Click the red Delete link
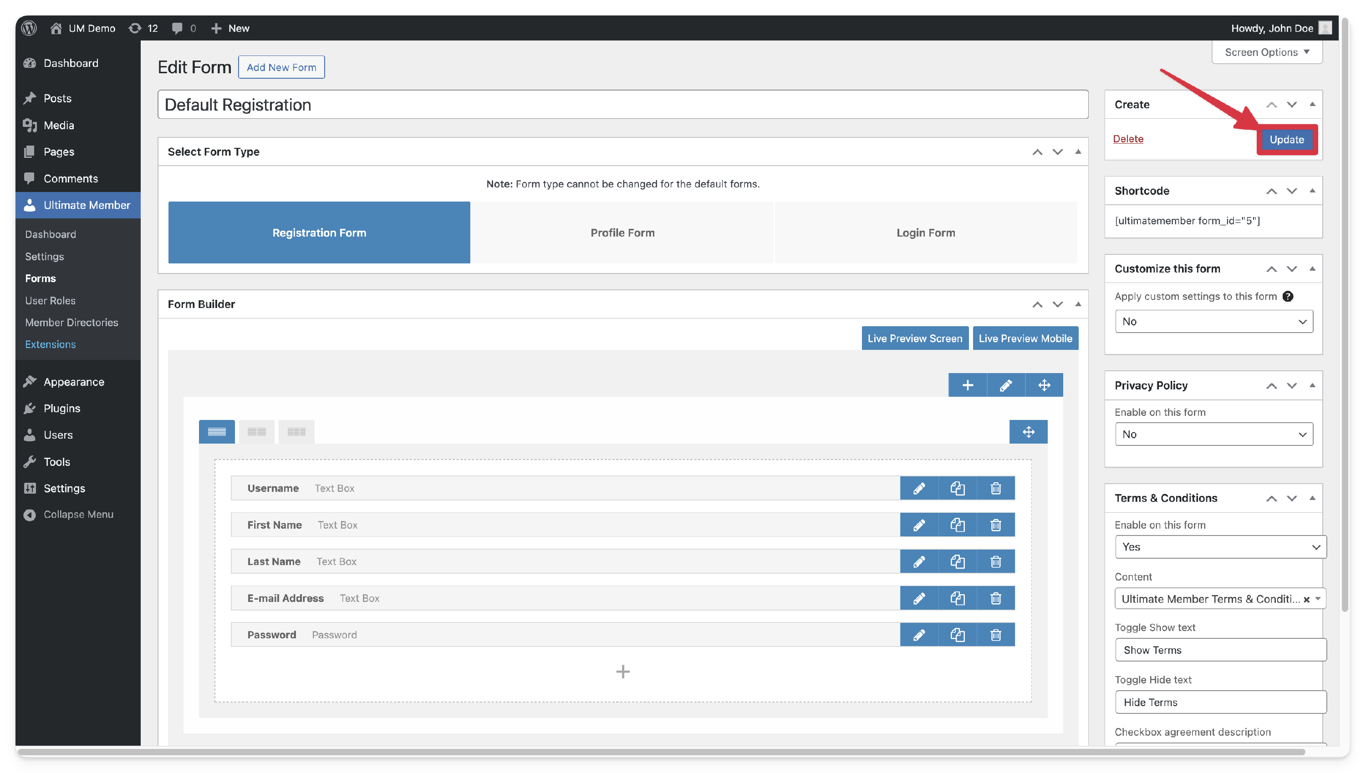The width and height of the screenshot is (1366, 773). pyautogui.click(x=1127, y=139)
